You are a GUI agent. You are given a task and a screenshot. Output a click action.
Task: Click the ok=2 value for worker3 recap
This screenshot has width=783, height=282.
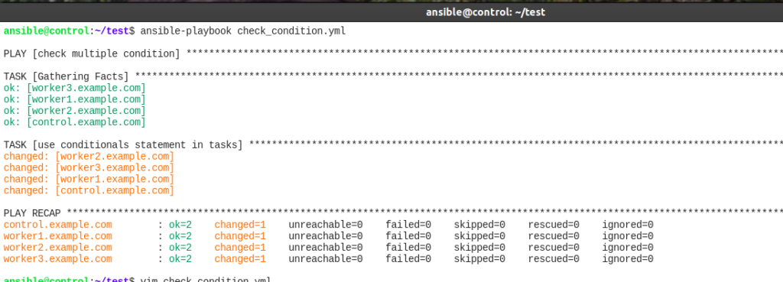tap(180, 259)
